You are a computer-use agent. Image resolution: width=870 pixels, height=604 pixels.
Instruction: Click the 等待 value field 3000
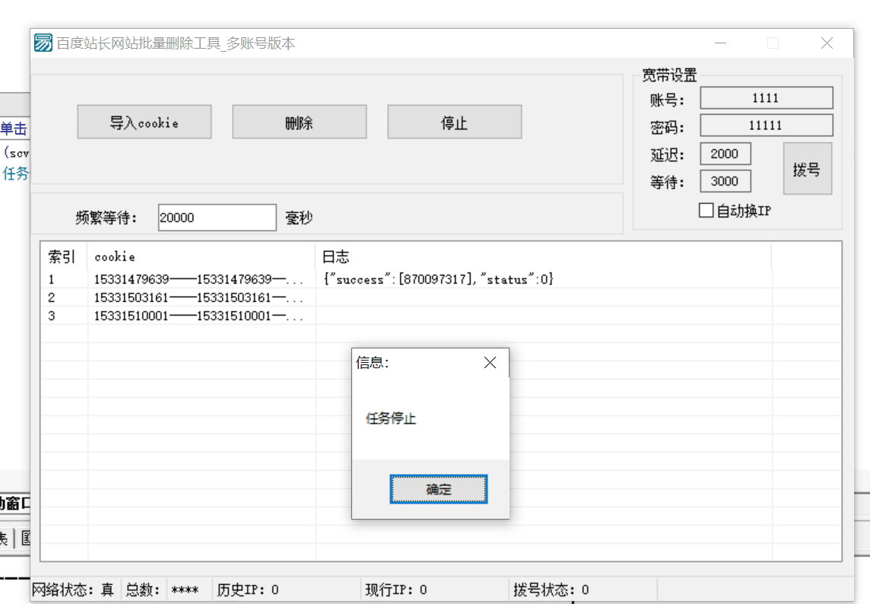click(x=726, y=181)
